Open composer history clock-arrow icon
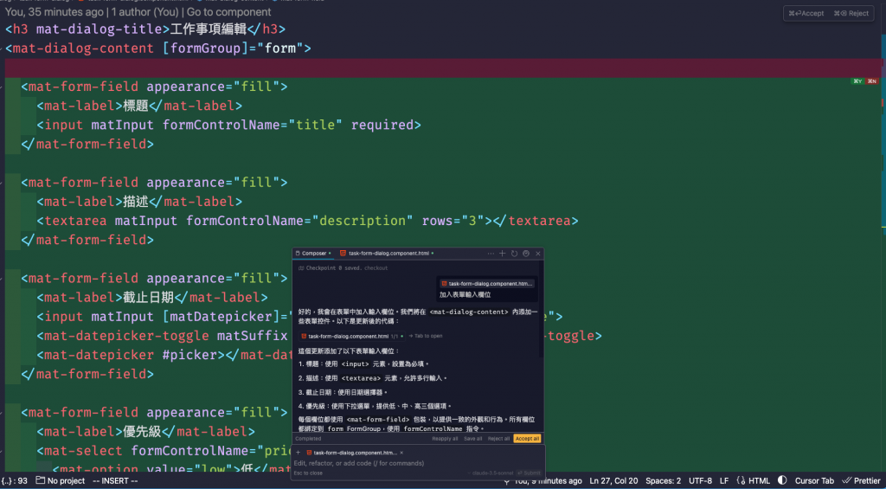Image resolution: width=886 pixels, height=489 pixels. point(514,254)
